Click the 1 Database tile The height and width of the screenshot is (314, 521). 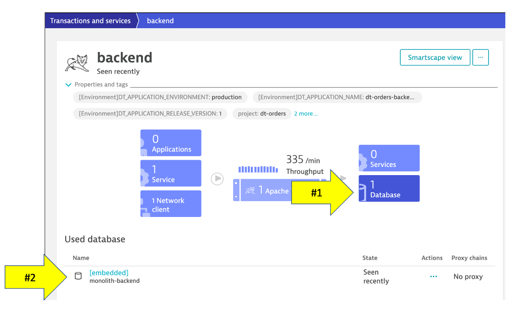(389, 189)
